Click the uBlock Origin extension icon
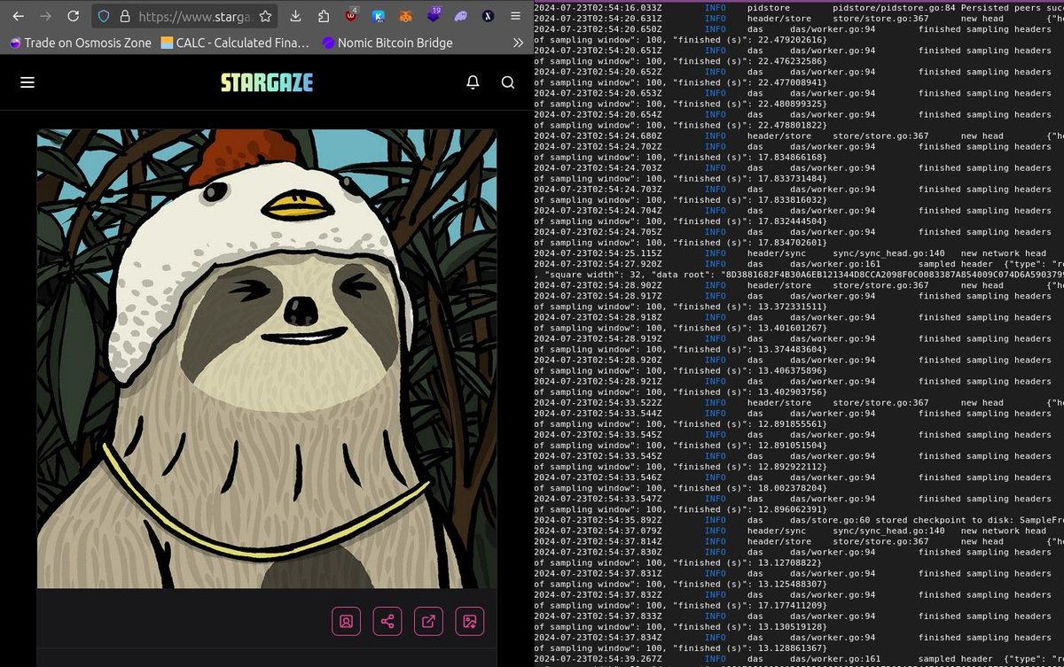Viewport: 1064px width, 667px height. [351, 16]
